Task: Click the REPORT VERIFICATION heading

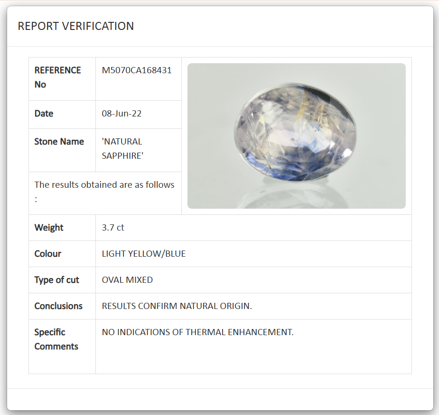Action: [75, 26]
